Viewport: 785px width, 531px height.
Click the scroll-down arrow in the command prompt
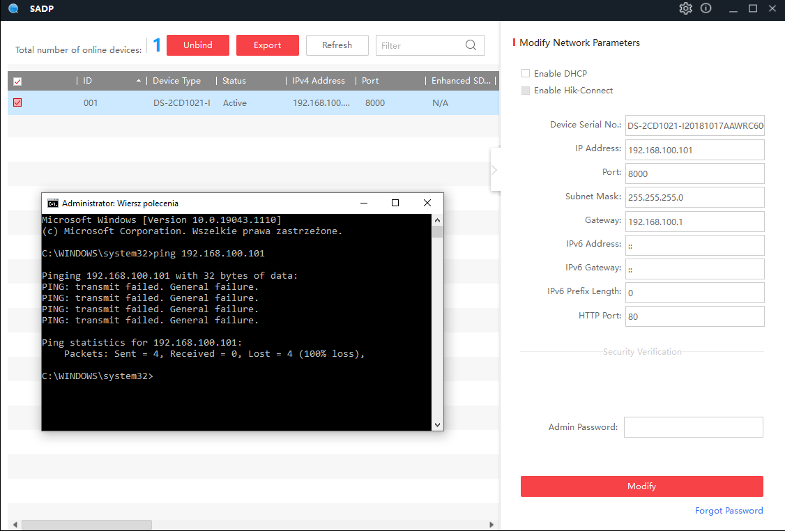point(437,424)
